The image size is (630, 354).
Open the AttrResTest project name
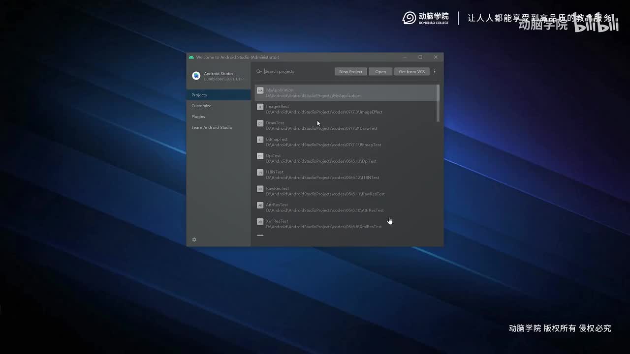277,205
